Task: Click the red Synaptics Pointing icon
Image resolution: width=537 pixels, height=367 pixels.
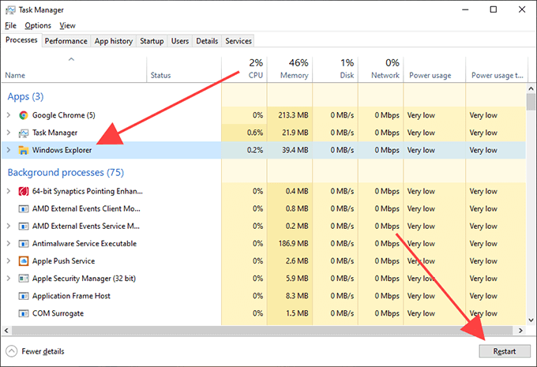Action: [x=24, y=192]
